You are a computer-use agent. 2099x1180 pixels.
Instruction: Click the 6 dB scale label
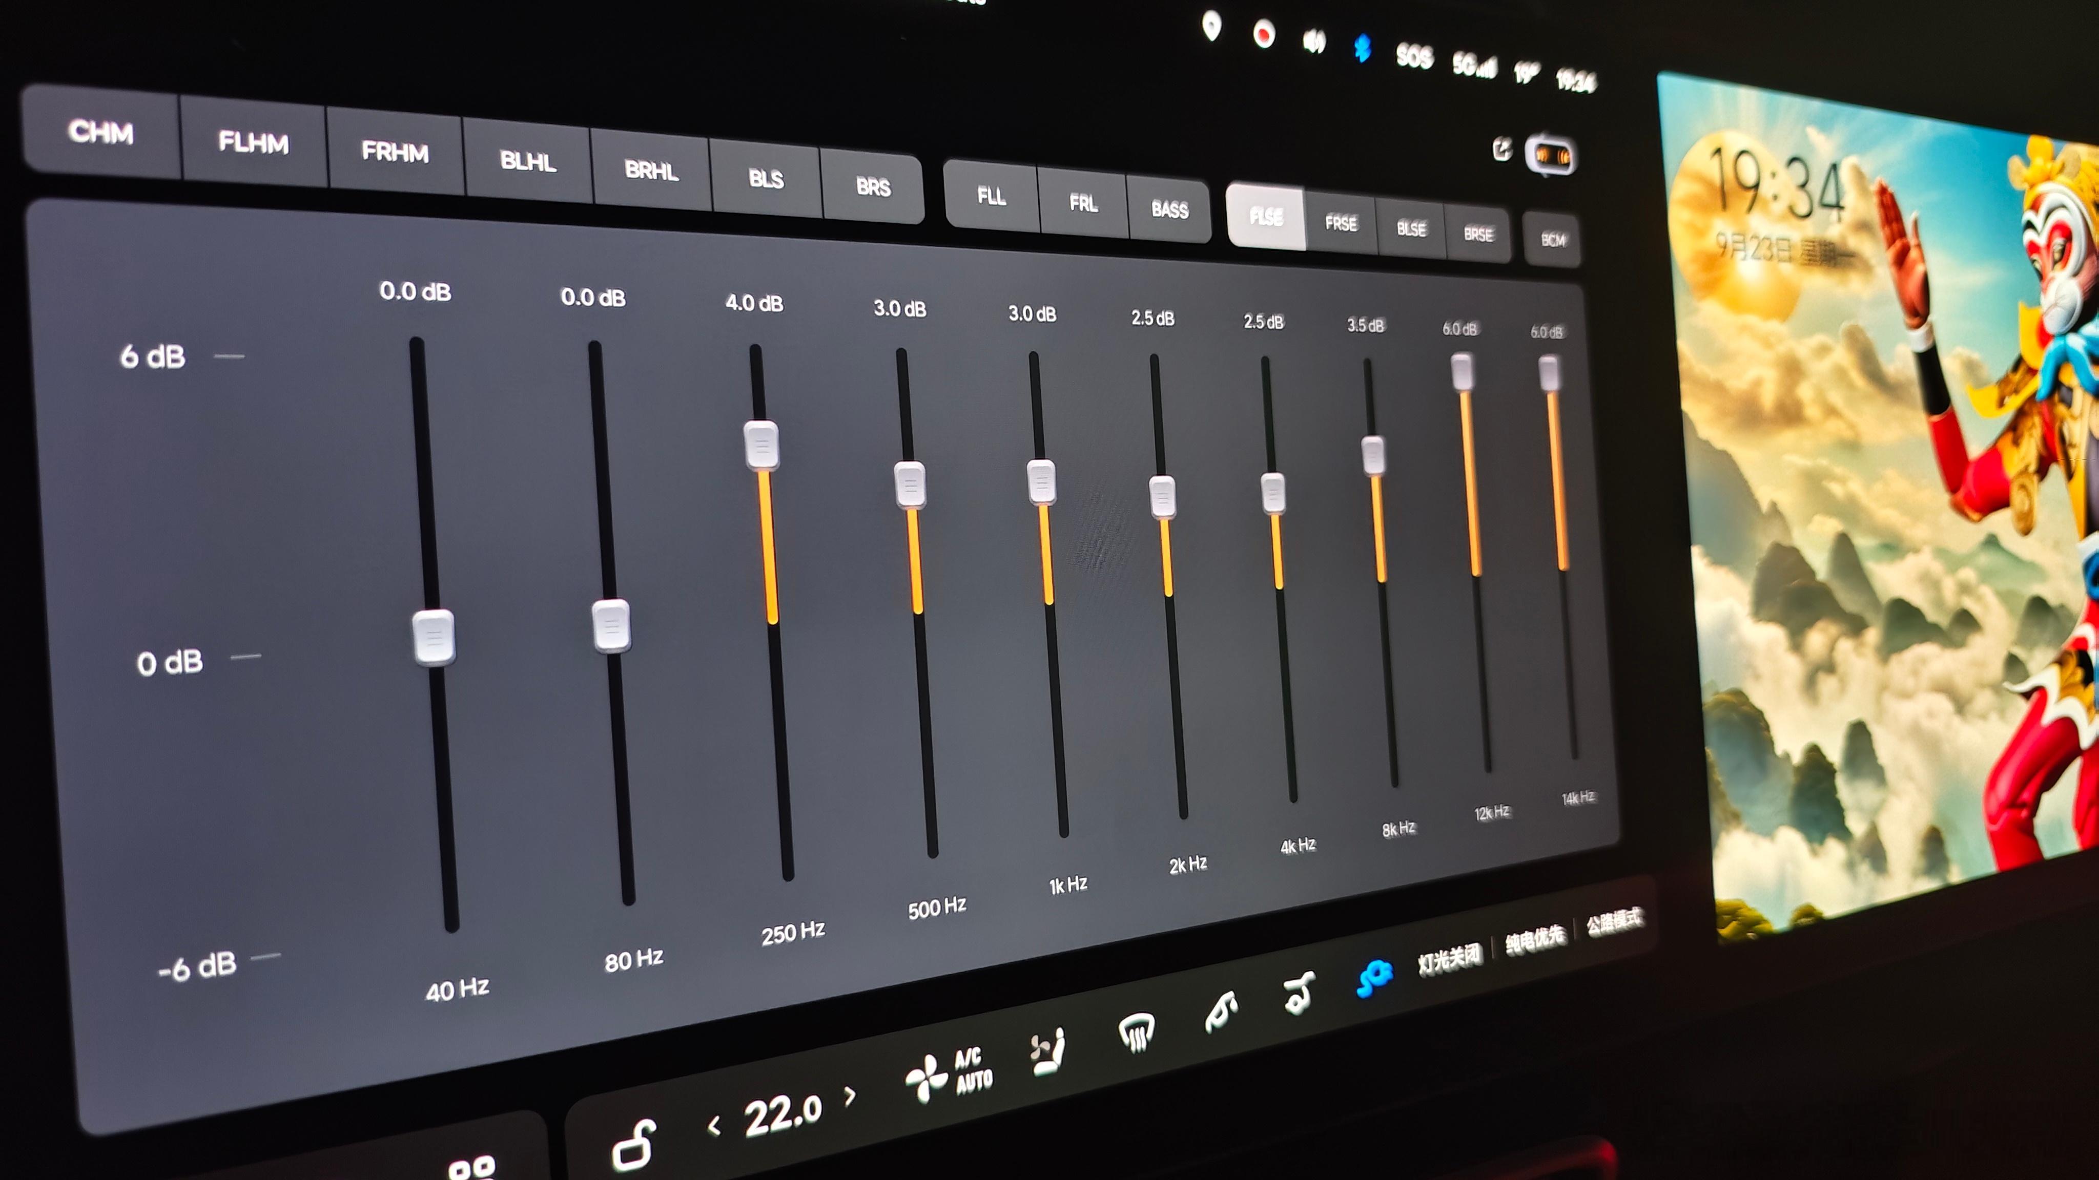coord(152,356)
